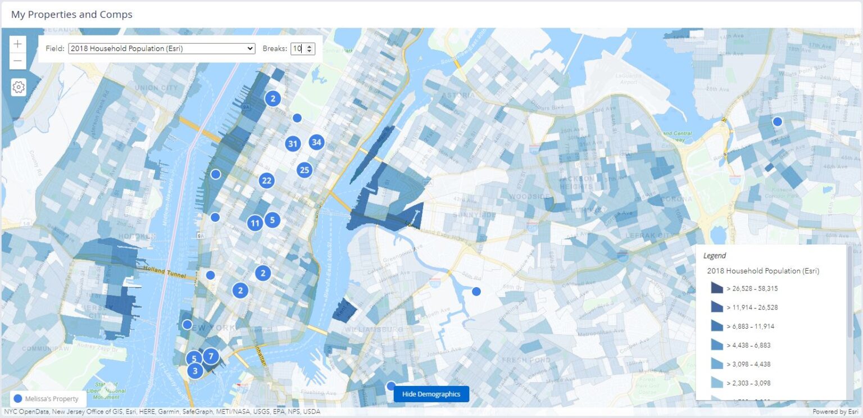Click the darkest legend swatch for 26,528 - 58,315
The height and width of the screenshot is (418, 863).
click(x=717, y=288)
